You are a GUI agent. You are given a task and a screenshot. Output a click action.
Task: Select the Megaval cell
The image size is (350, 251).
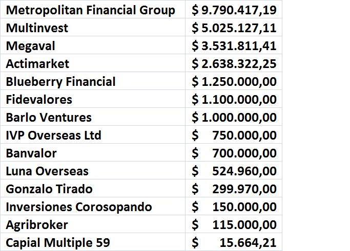coord(31,45)
